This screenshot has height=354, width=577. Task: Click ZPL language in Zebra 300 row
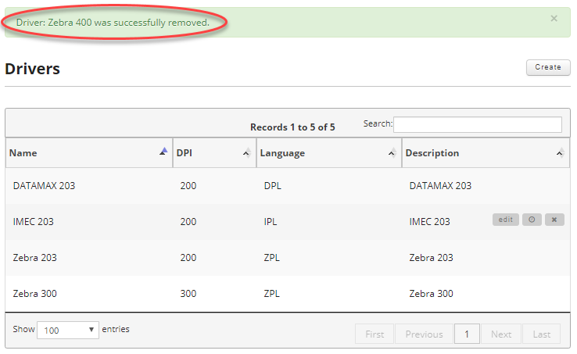pyautogui.click(x=272, y=294)
